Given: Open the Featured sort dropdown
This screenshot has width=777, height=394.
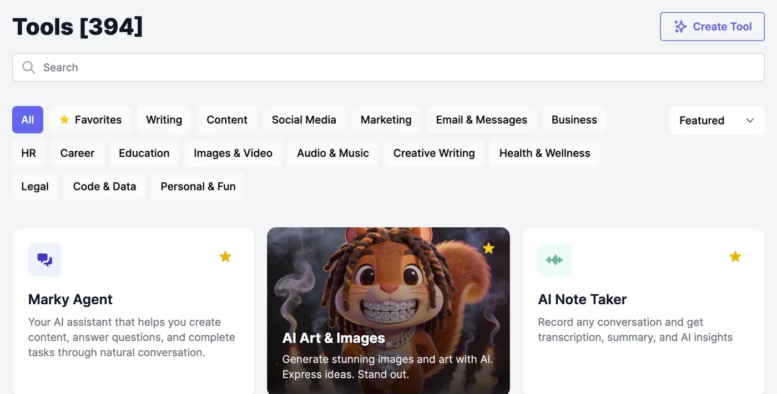Looking at the screenshot, I should click(717, 120).
